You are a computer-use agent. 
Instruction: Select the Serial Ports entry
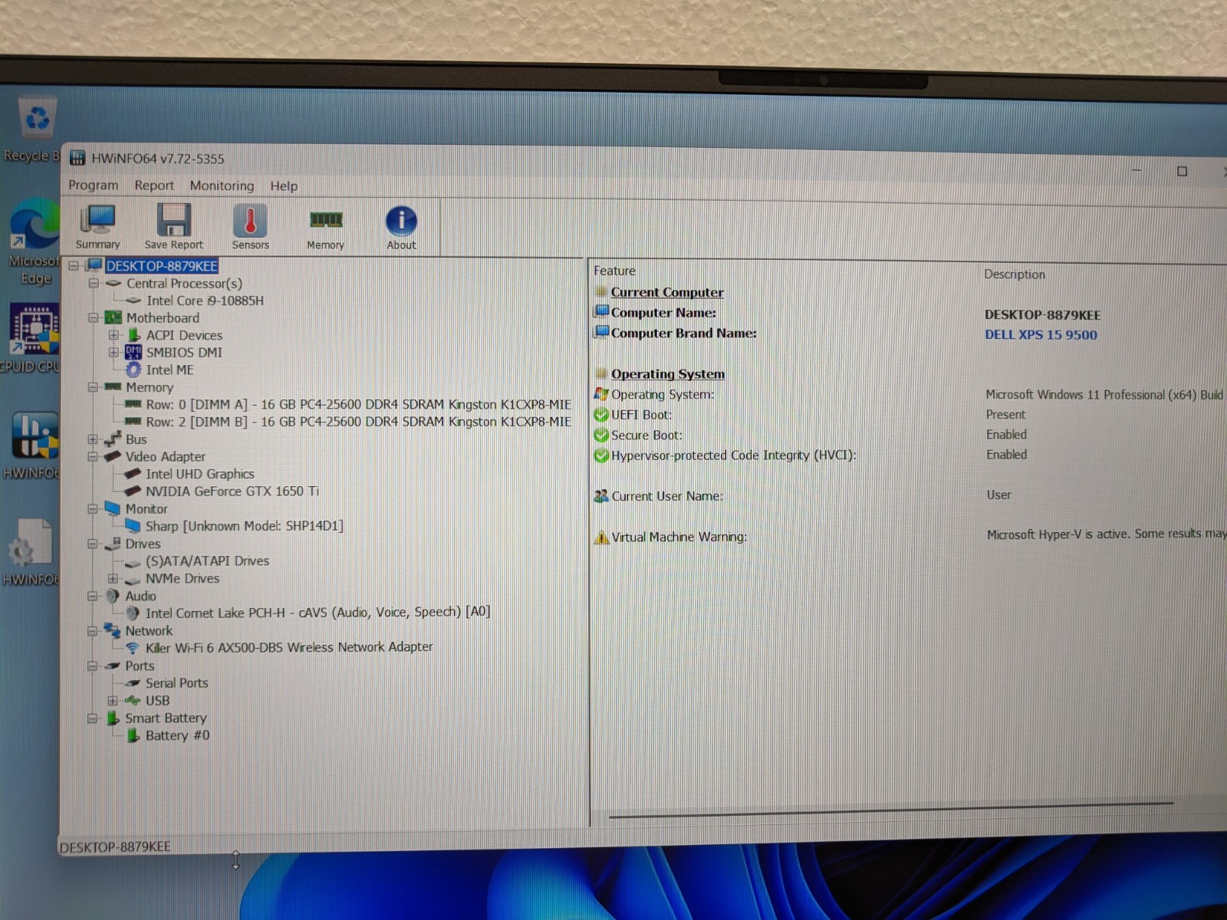176,683
